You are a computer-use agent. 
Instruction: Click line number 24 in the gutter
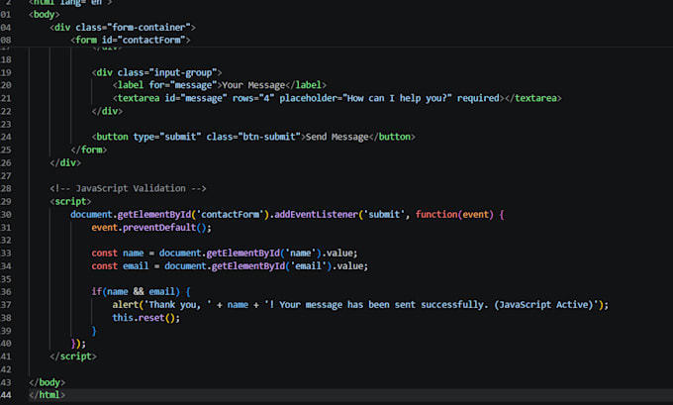pos(6,137)
